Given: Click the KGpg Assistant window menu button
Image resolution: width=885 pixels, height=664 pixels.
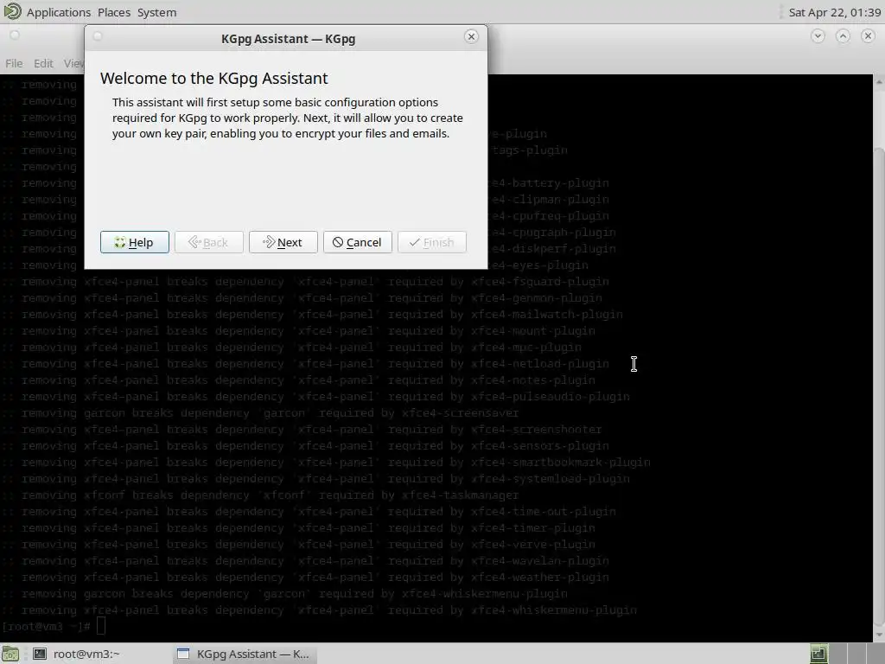Looking at the screenshot, I should (98, 36).
